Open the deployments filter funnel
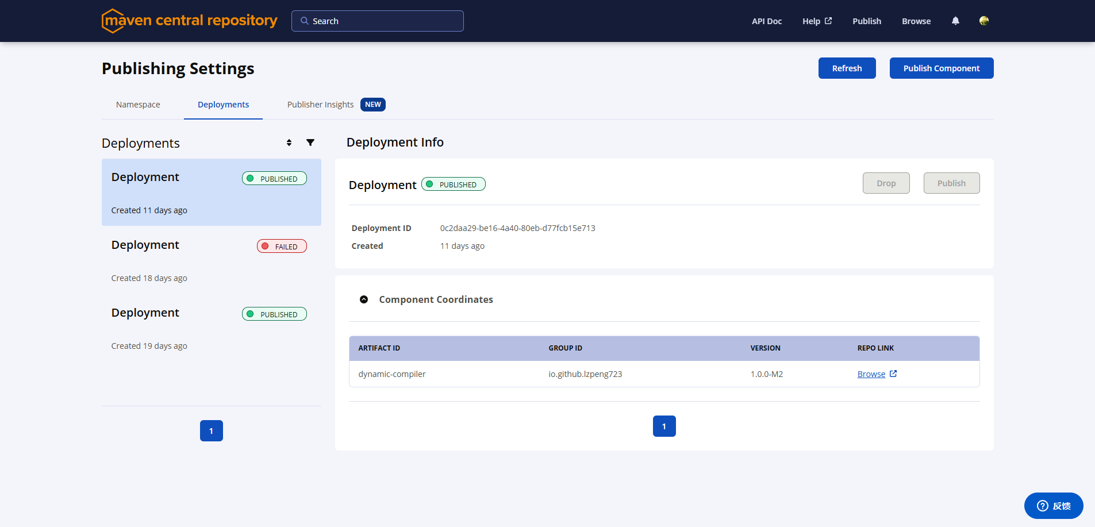 coord(310,143)
